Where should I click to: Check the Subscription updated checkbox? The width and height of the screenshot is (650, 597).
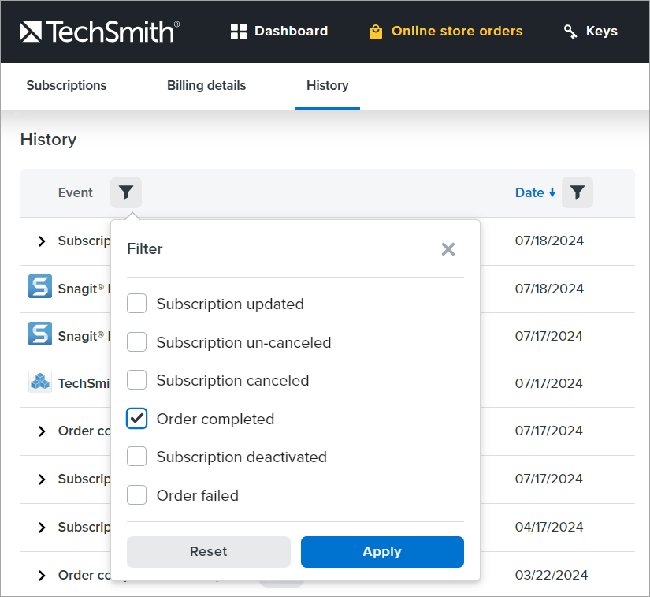[137, 304]
